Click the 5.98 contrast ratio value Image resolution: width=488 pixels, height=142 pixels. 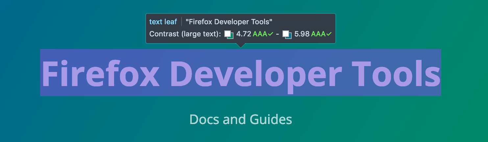pyautogui.click(x=302, y=34)
